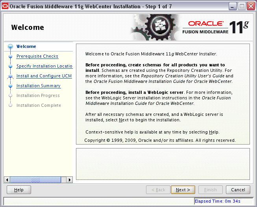Maximize the installer window
The image size is (257, 207).
click(242, 6)
